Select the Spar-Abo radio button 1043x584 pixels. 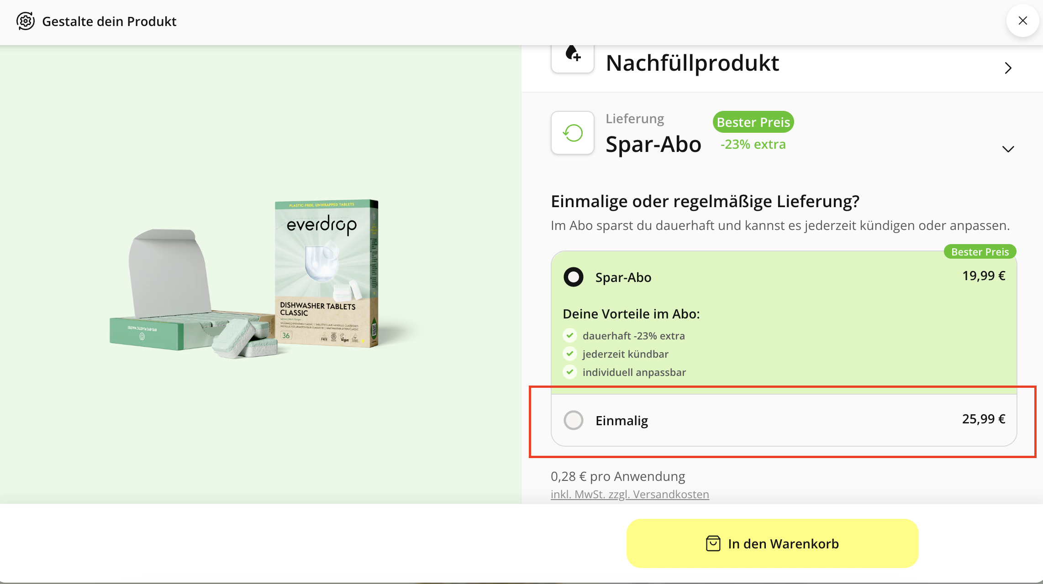click(x=574, y=277)
